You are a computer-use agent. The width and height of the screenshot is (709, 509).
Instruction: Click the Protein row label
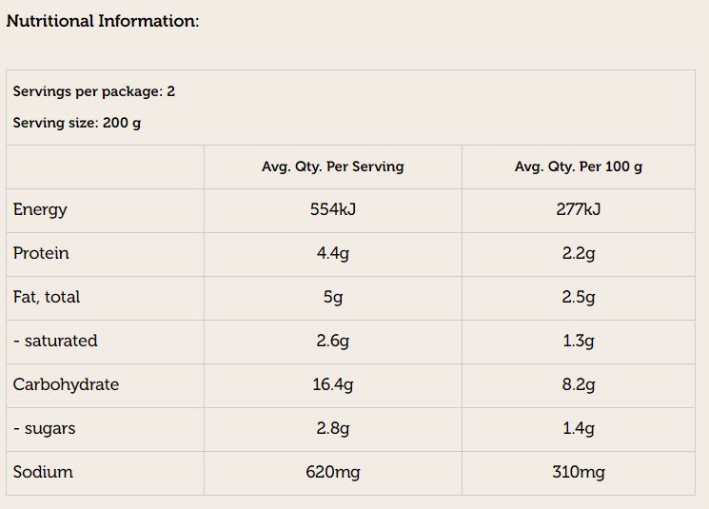coord(41,253)
